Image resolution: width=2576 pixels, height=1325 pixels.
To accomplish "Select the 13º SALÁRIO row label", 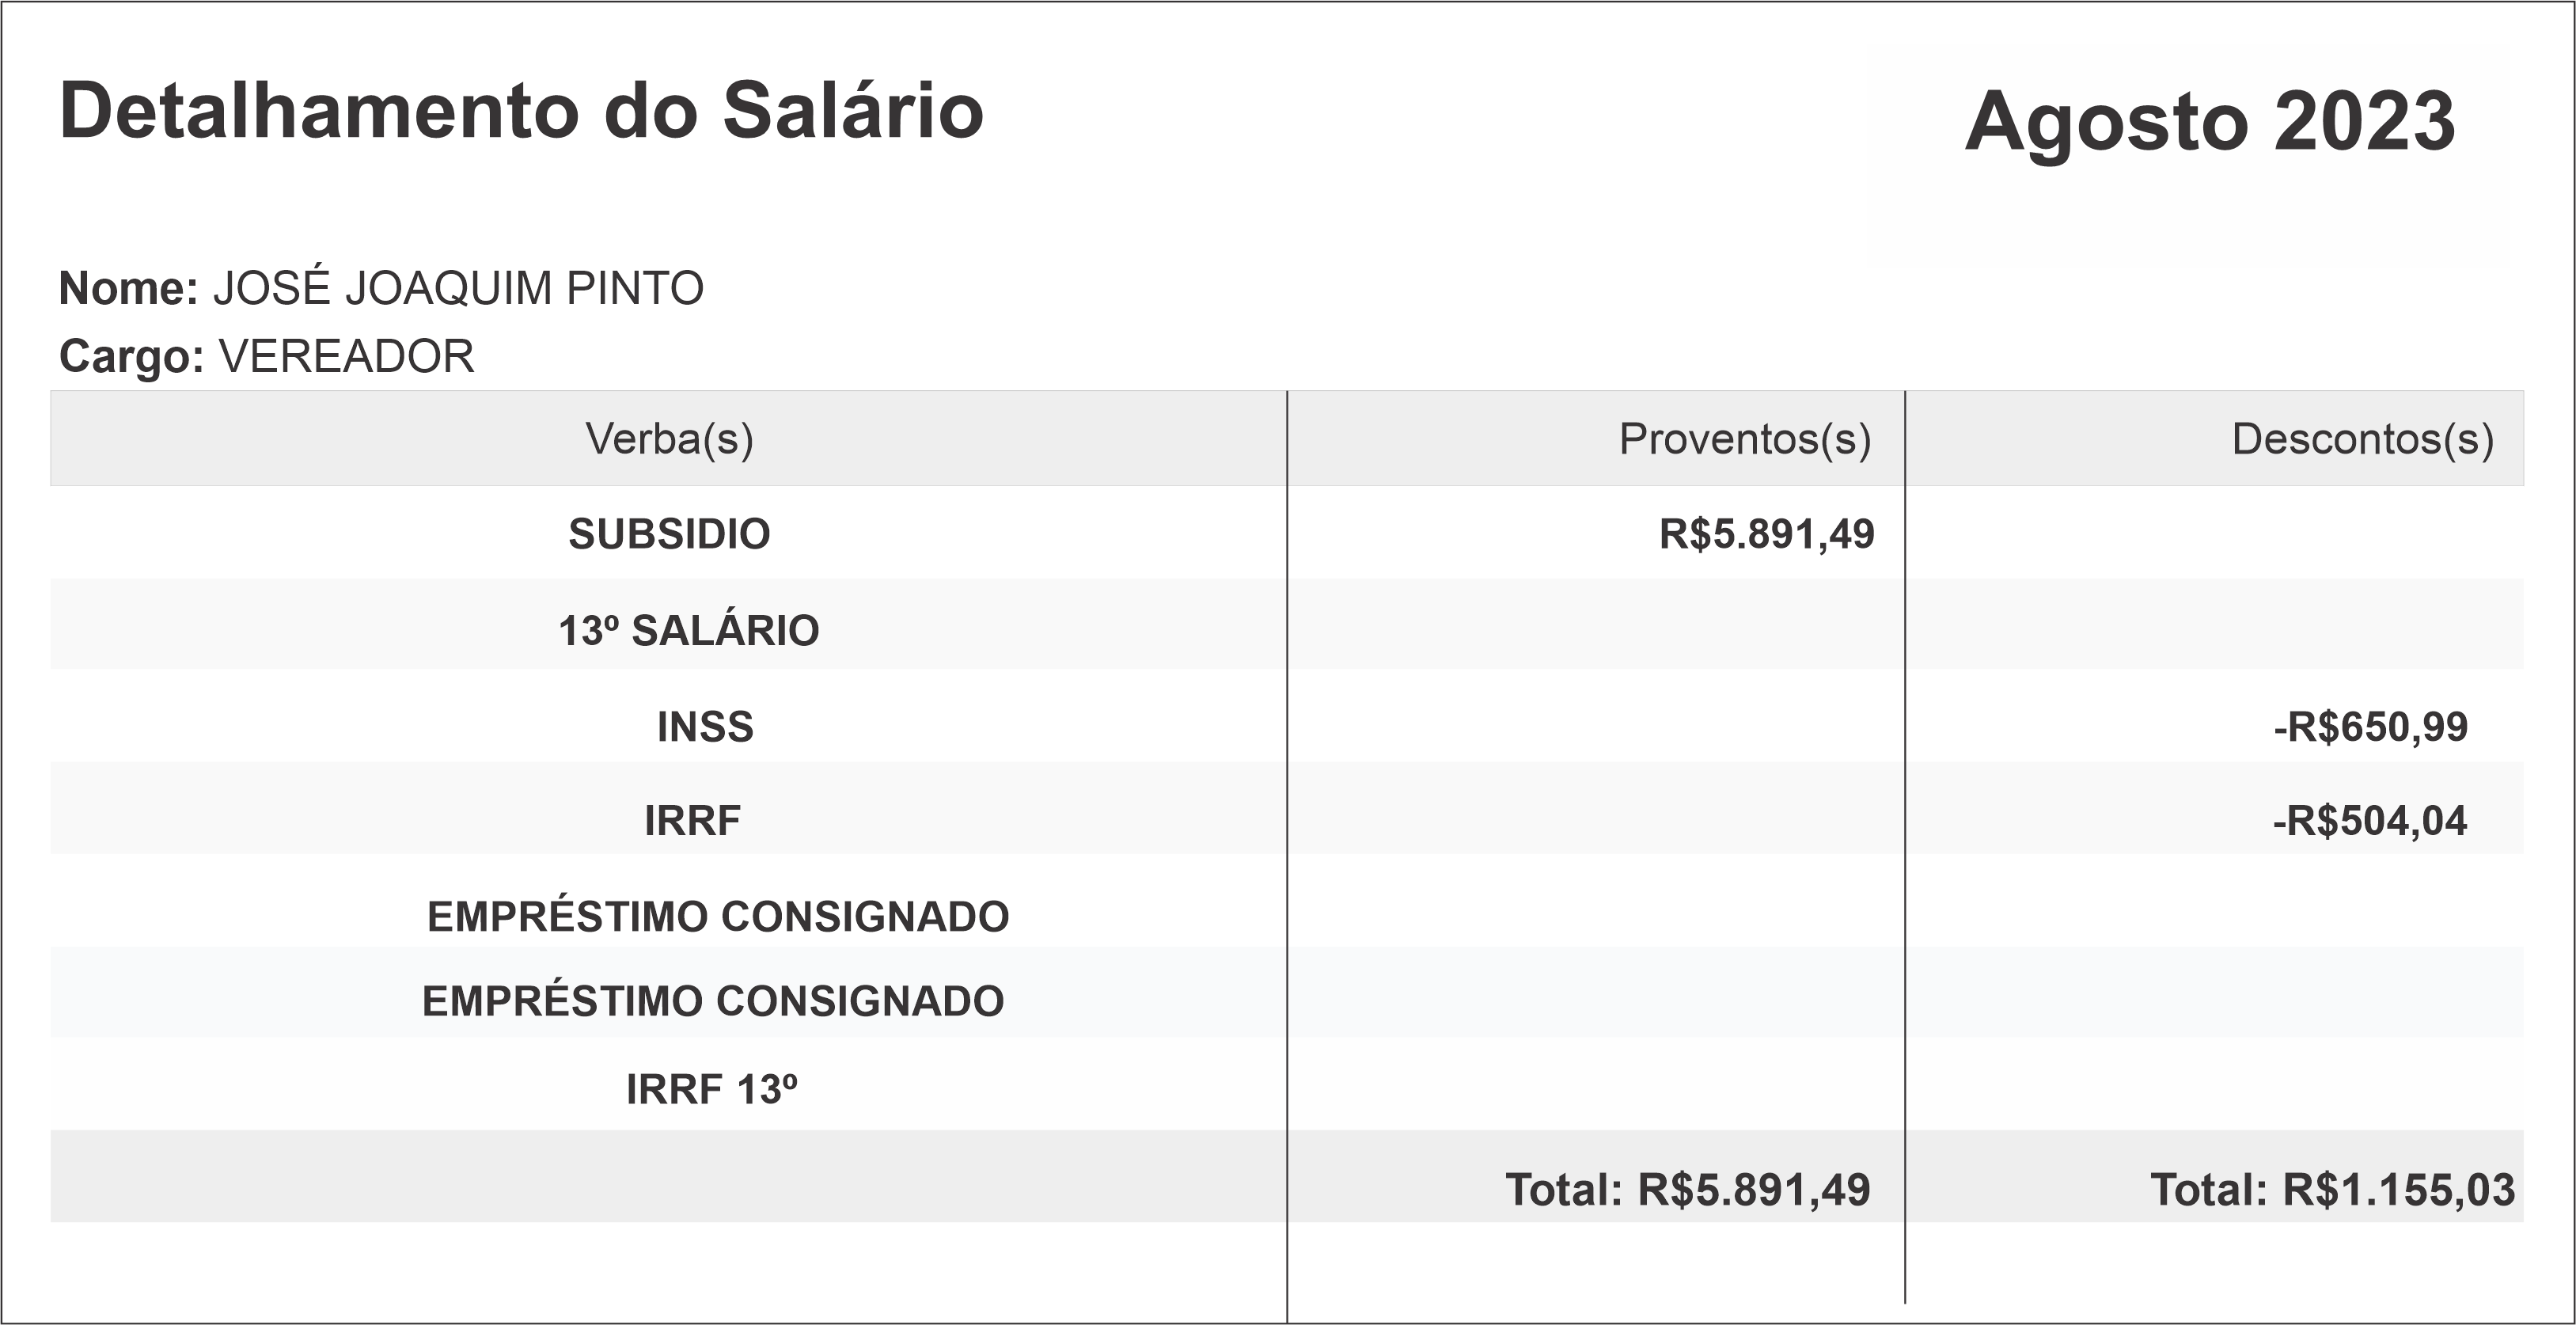I will [688, 631].
